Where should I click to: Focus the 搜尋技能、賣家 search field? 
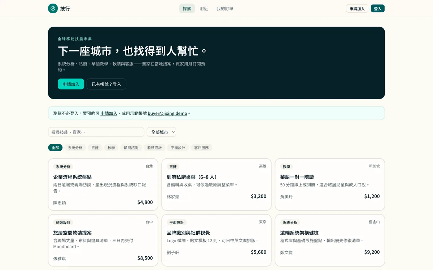(x=96, y=132)
